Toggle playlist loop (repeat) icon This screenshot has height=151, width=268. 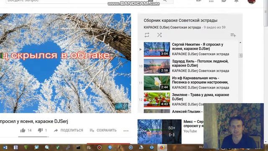pos(147,35)
